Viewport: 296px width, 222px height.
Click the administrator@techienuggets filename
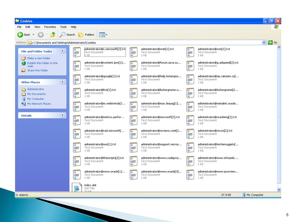click(x=218, y=144)
